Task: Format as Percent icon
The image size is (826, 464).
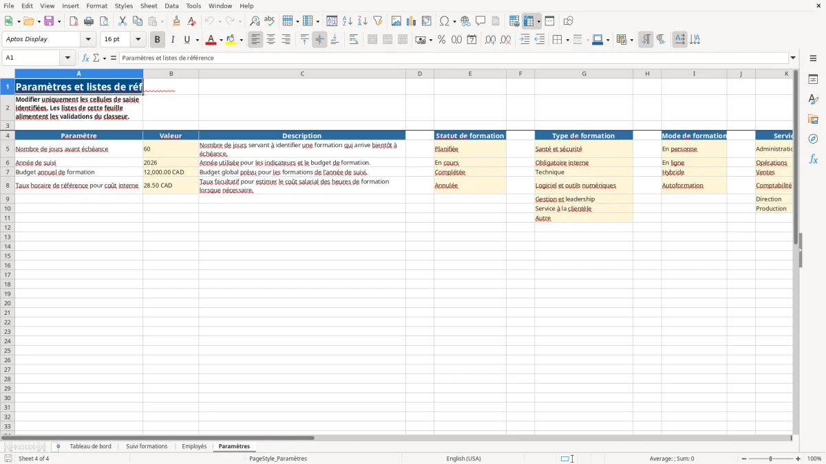Action: pyautogui.click(x=441, y=40)
